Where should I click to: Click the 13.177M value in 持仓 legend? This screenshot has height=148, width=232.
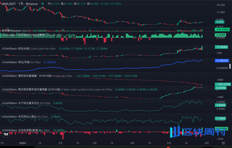coord(89,49)
